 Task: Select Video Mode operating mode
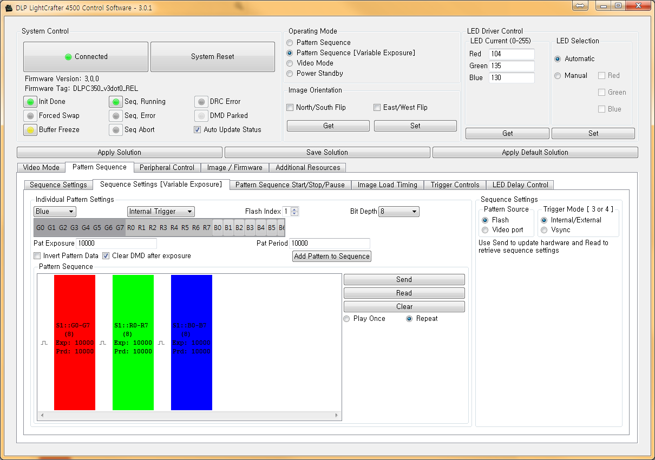290,63
